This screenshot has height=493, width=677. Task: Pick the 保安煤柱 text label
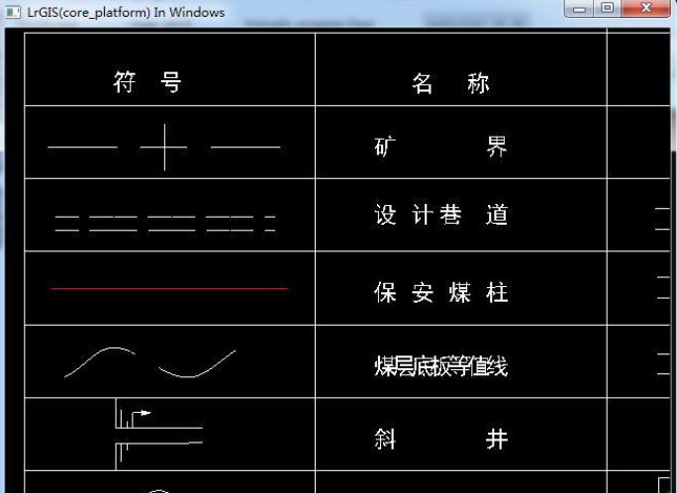(x=441, y=293)
